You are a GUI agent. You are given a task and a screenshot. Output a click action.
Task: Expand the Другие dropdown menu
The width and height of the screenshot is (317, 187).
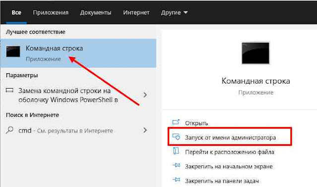(174, 13)
